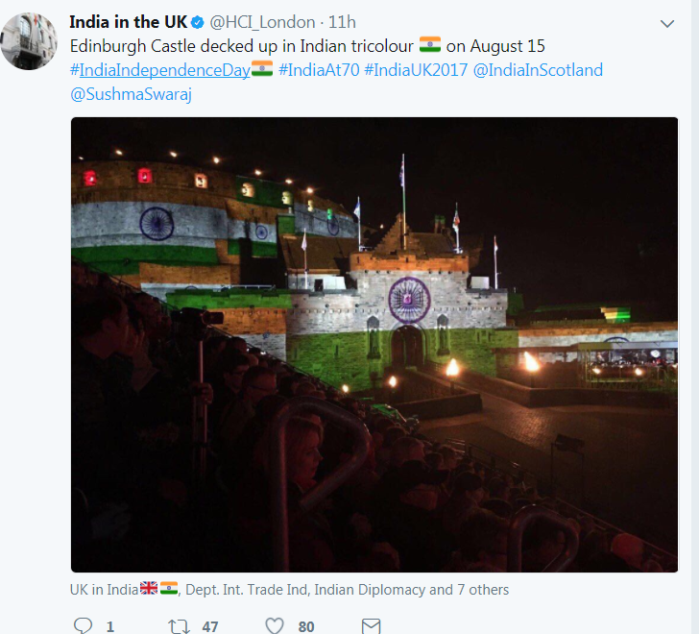Visit the @SushmaSwaraj profile mention
The height and width of the screenshot is (634, 699).
(131, 94)
